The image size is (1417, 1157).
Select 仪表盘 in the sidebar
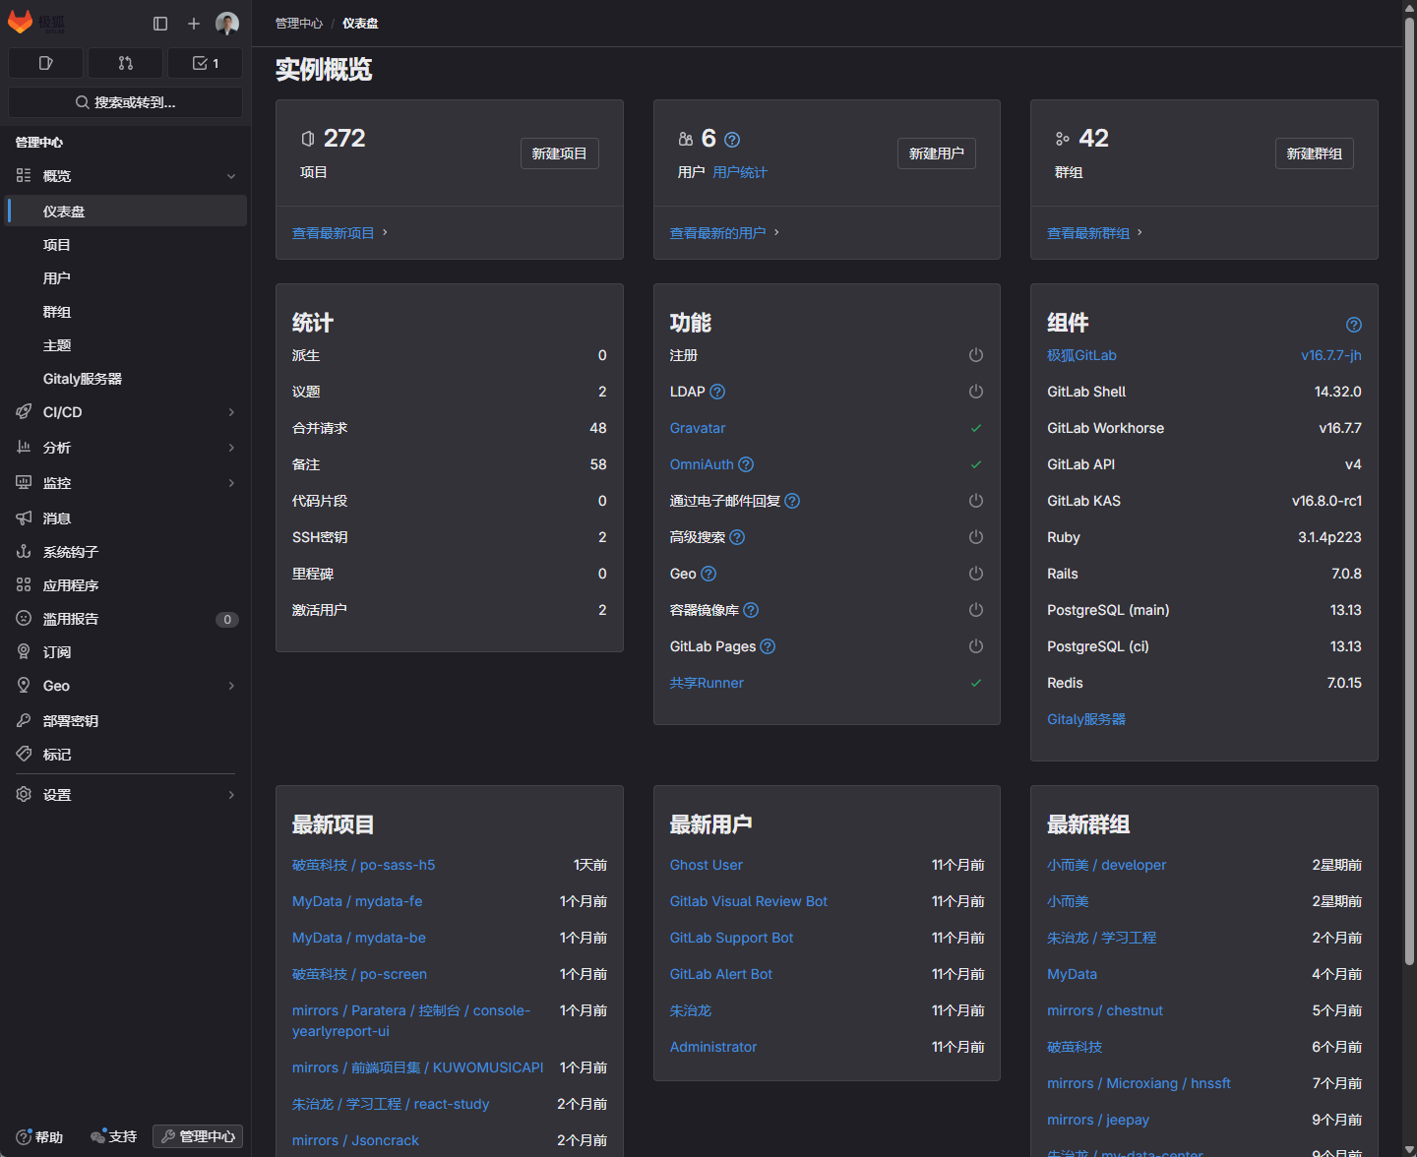(126, 211)
